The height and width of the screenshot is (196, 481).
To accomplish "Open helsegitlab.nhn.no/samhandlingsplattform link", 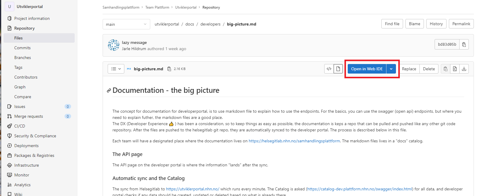I will coord(294,141).
